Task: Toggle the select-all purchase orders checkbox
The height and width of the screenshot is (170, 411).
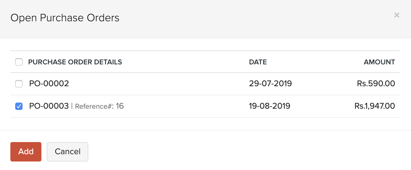Action: tap(19, 62)
